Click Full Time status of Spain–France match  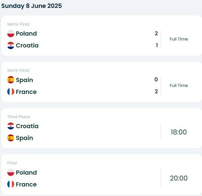[x=179, y=85]
